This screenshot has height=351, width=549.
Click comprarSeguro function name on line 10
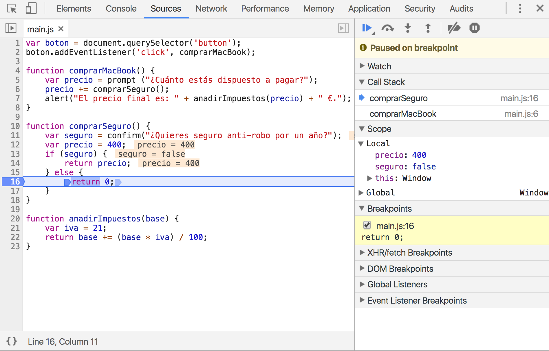pos(100,126)
